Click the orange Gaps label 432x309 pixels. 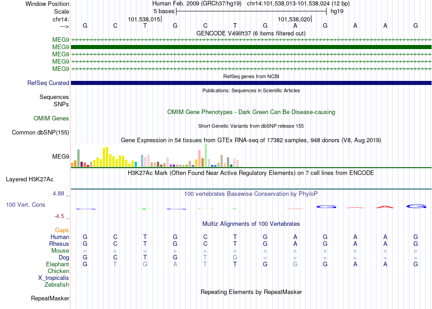click(x=62, y=230)
